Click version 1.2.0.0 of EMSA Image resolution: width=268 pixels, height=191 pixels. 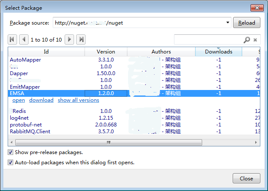tap(106, 93)
